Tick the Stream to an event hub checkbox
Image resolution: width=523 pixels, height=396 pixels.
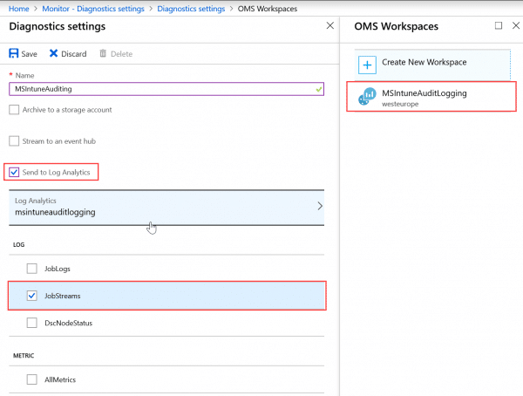coord(14,141)
